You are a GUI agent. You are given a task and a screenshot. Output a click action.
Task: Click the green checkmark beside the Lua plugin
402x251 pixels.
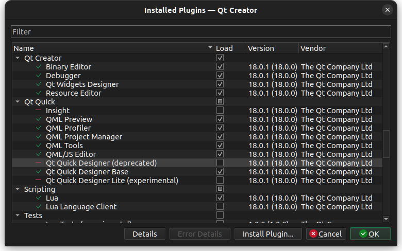pos(39,198)
